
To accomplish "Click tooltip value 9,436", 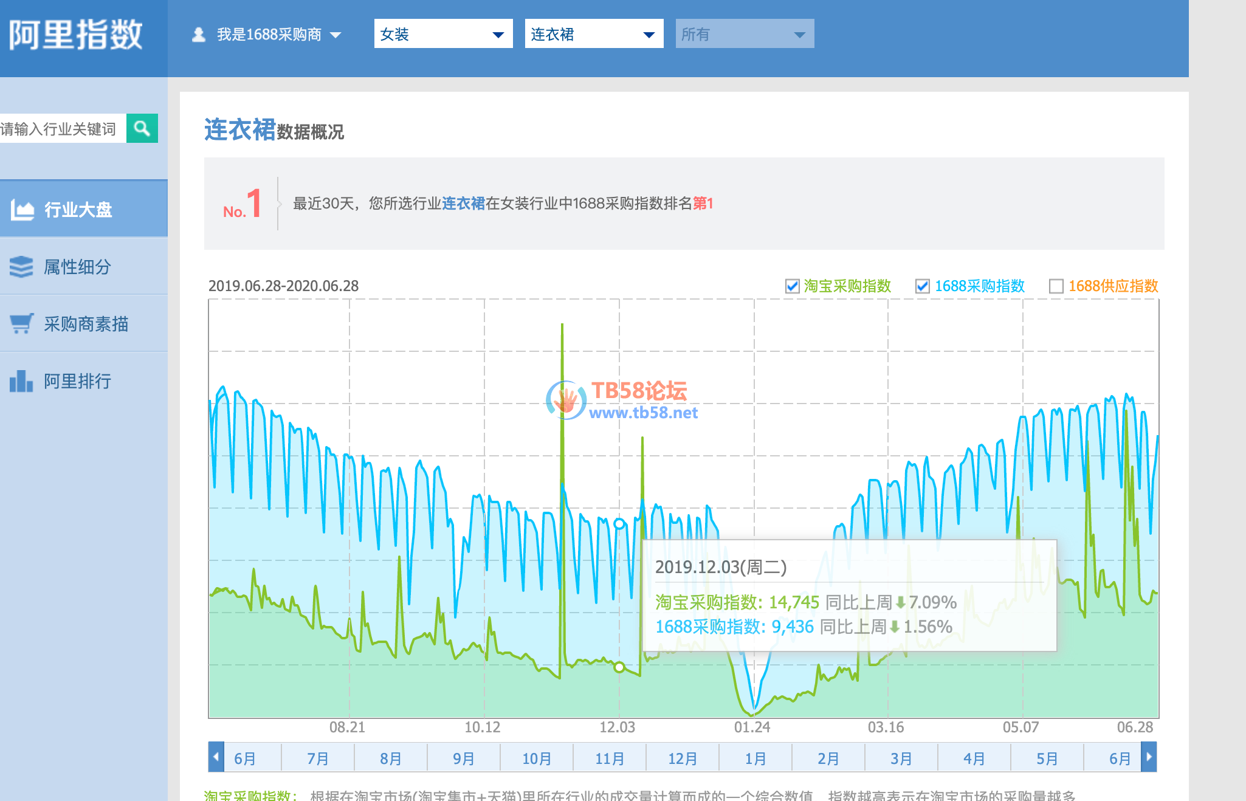I will [793, 627].
